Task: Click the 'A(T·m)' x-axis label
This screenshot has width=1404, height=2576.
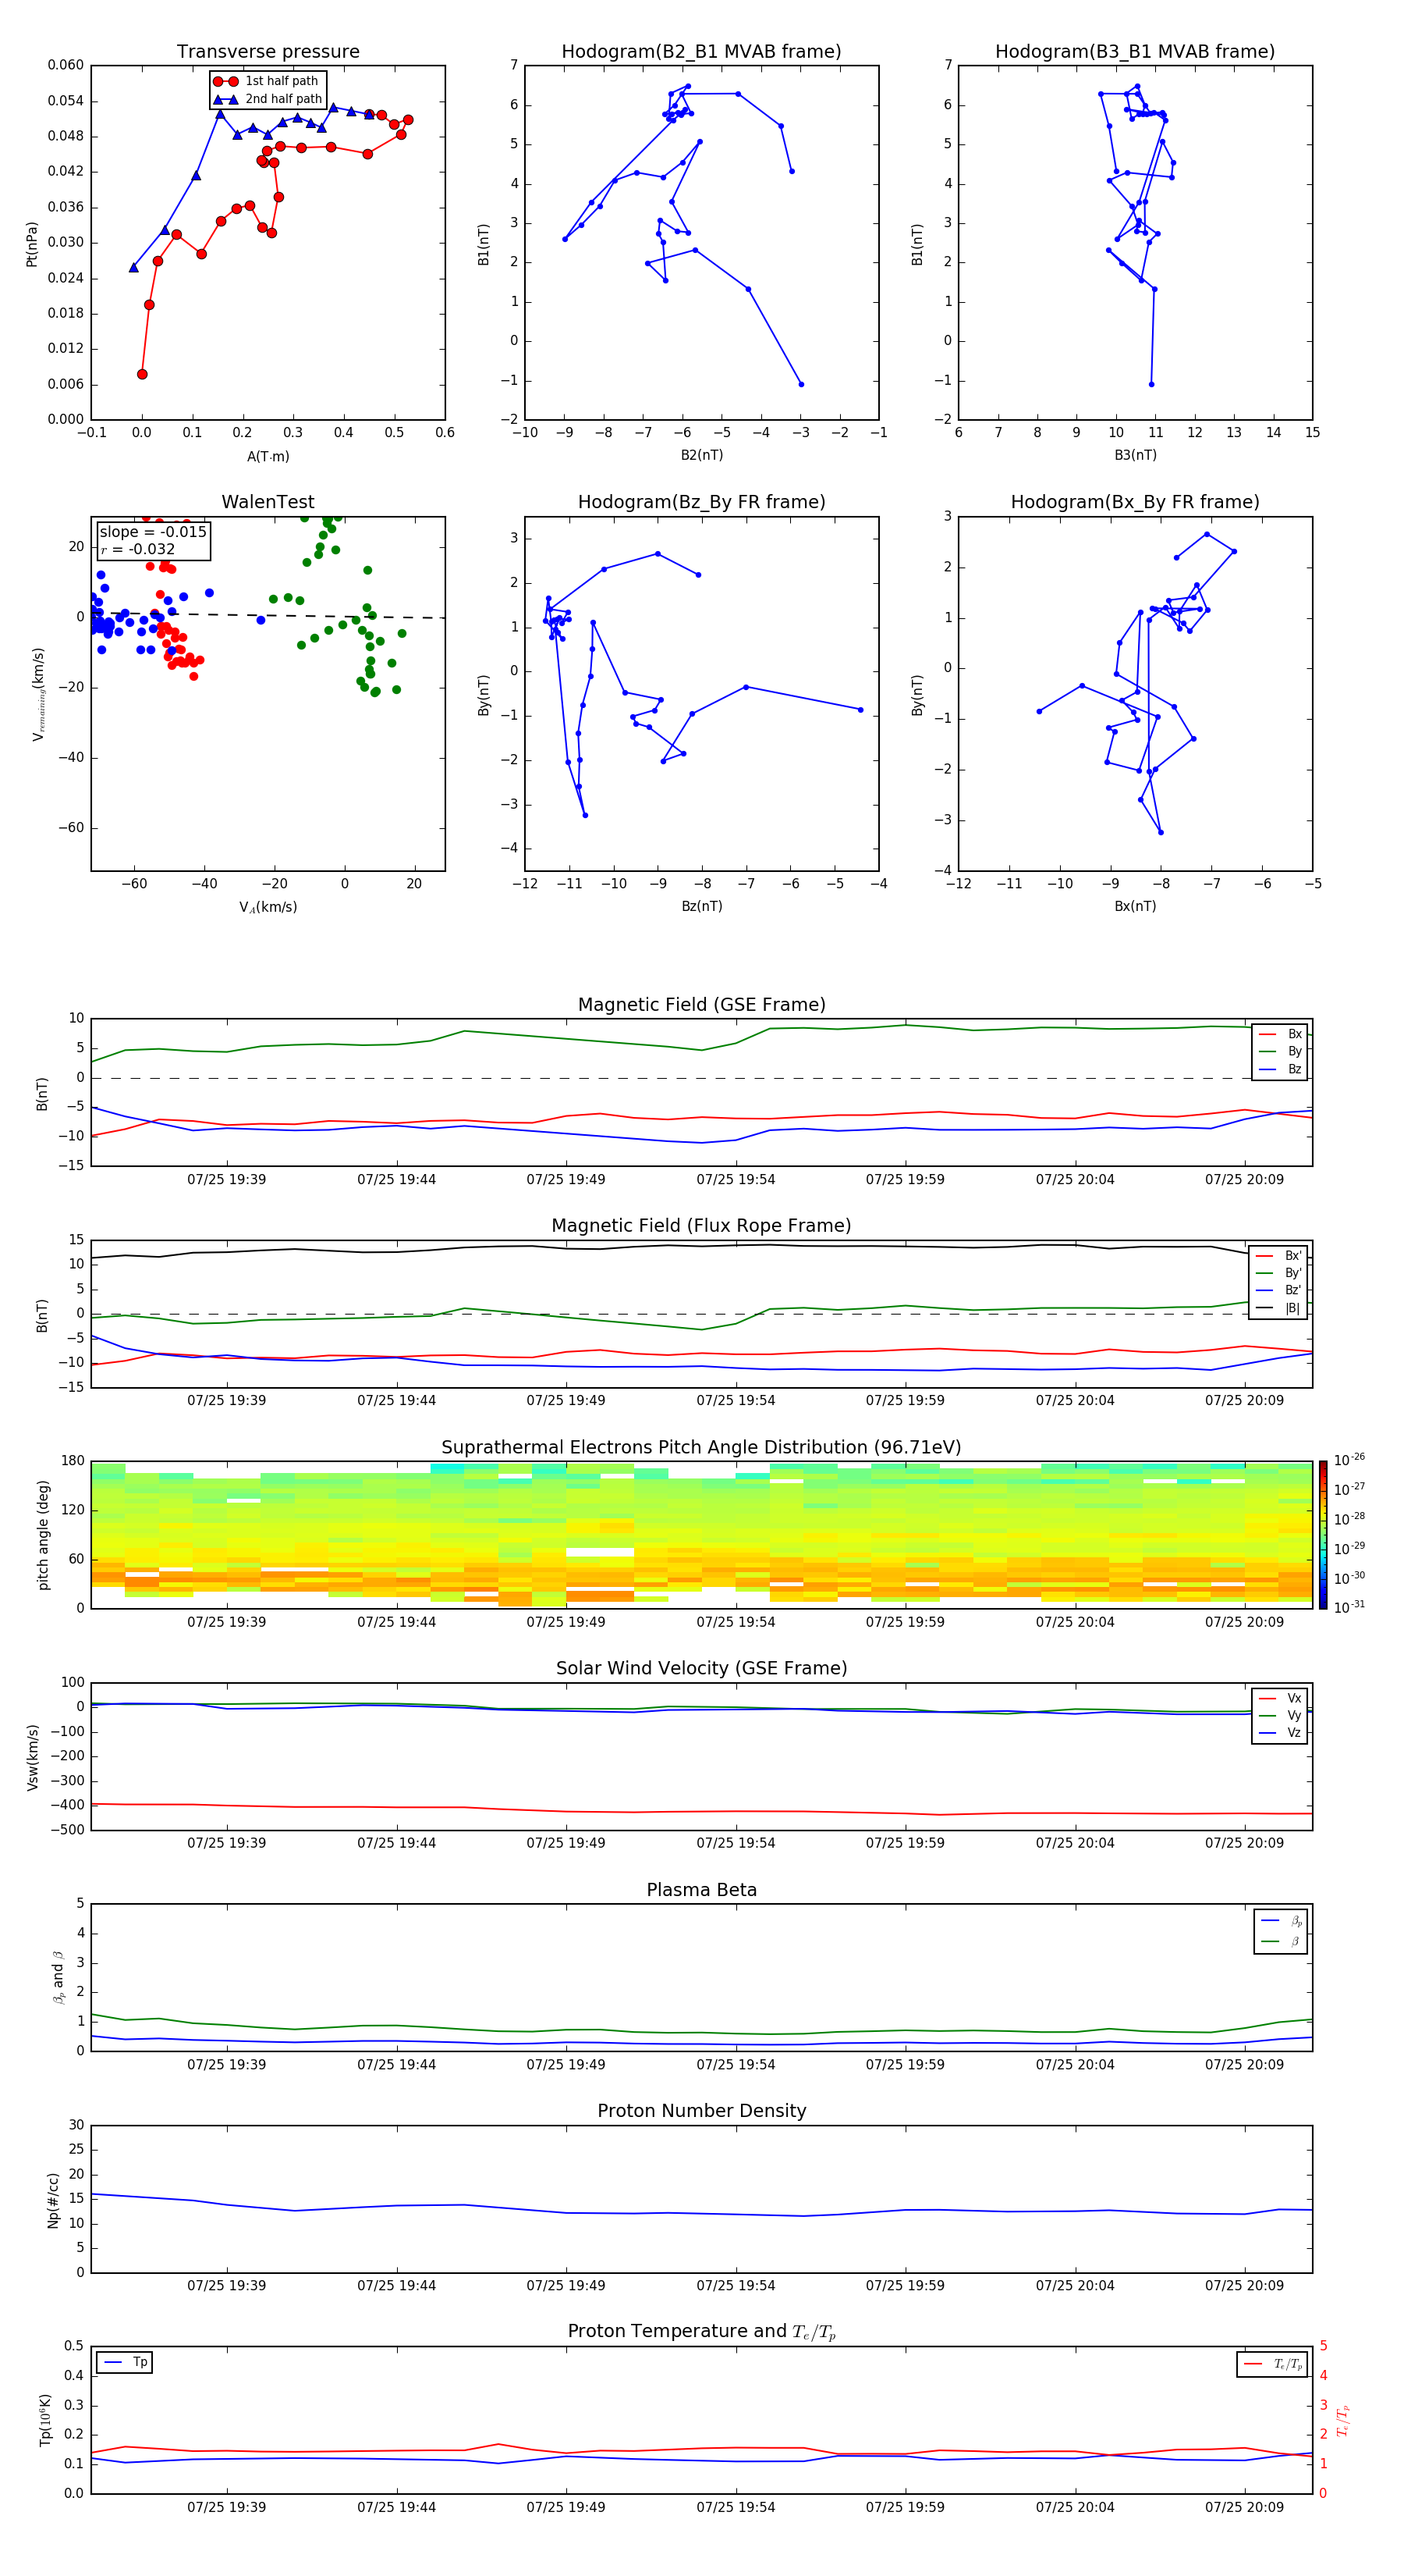Action: (268, 457)
